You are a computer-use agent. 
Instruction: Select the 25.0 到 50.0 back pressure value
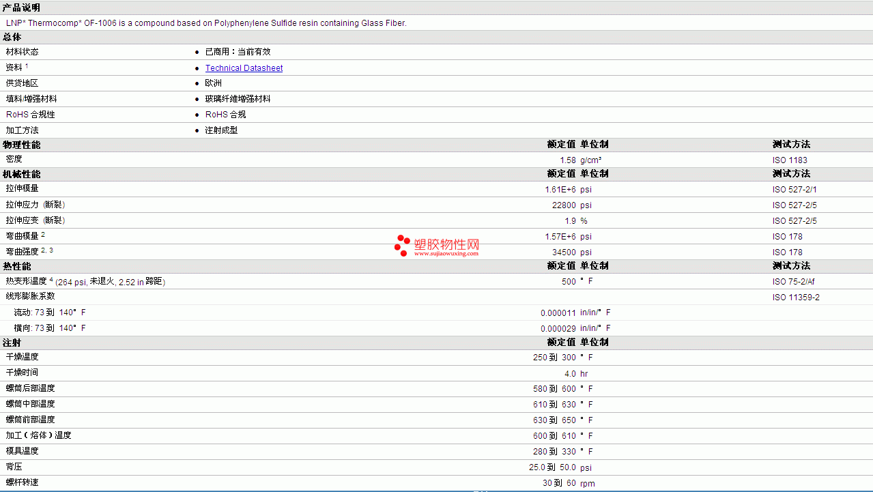[553, 467]
